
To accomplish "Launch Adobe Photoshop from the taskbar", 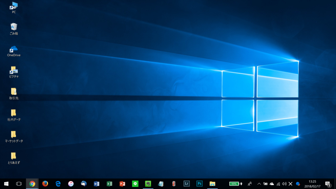I will tap(200, 184).
